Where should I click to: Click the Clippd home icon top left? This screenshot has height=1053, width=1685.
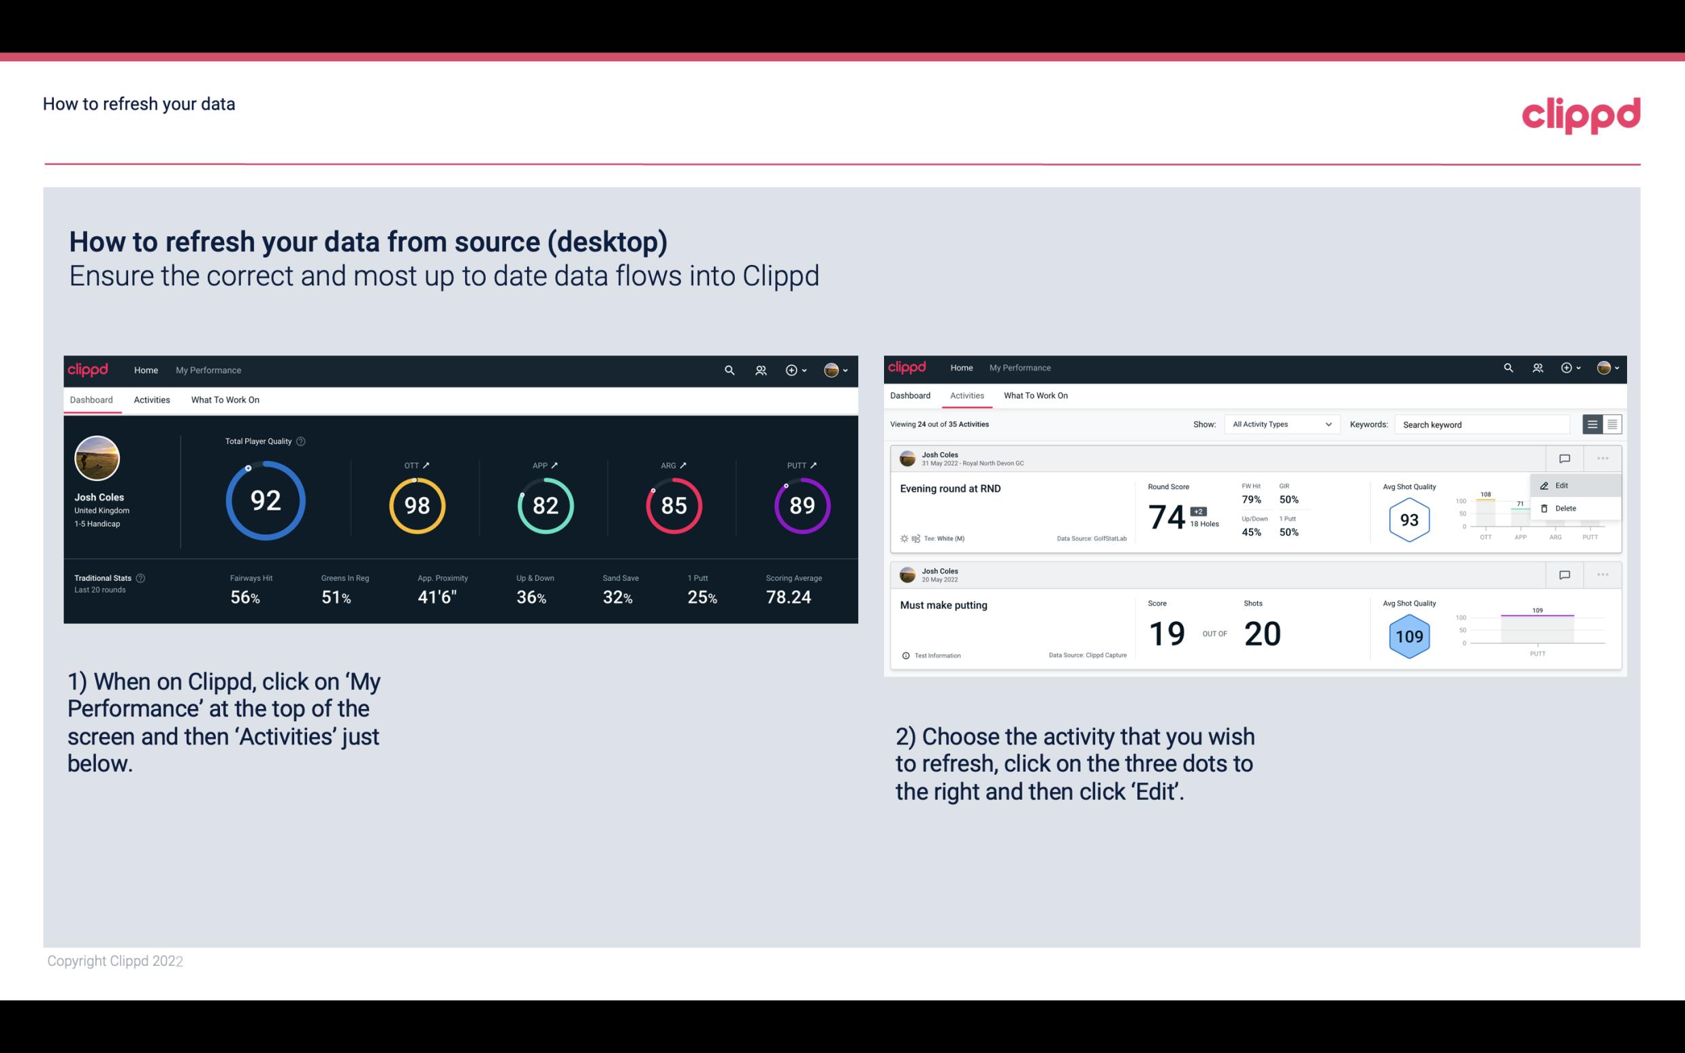(x=87, y=370)
